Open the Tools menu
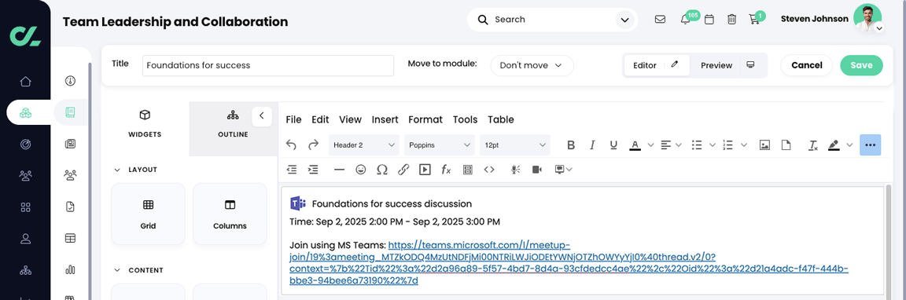The width and height of the screenshot is (906, 300). pos(465,119)
